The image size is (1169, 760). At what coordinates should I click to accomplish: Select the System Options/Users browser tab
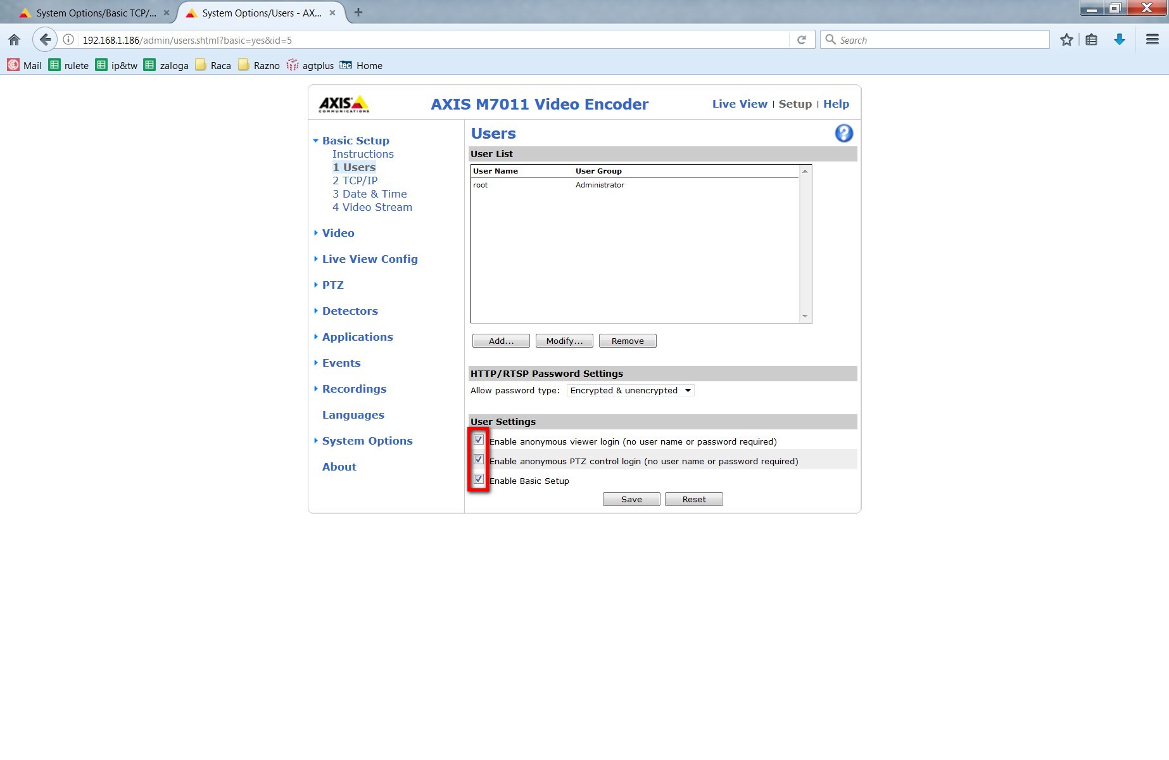[261, 13]
